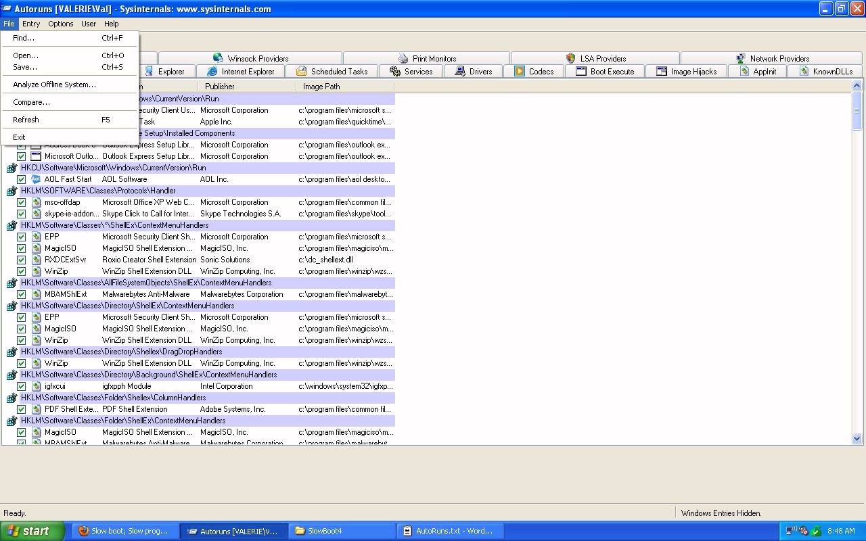866x541 pixels.
Task: Switch to the Codecs tab
Action: coord(534,71)
